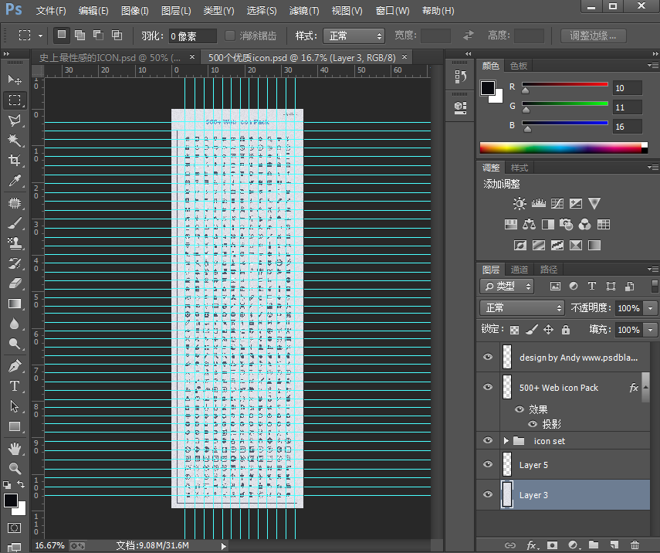
Task: Select the Eyedropper tool
Action: click(15, 182)
